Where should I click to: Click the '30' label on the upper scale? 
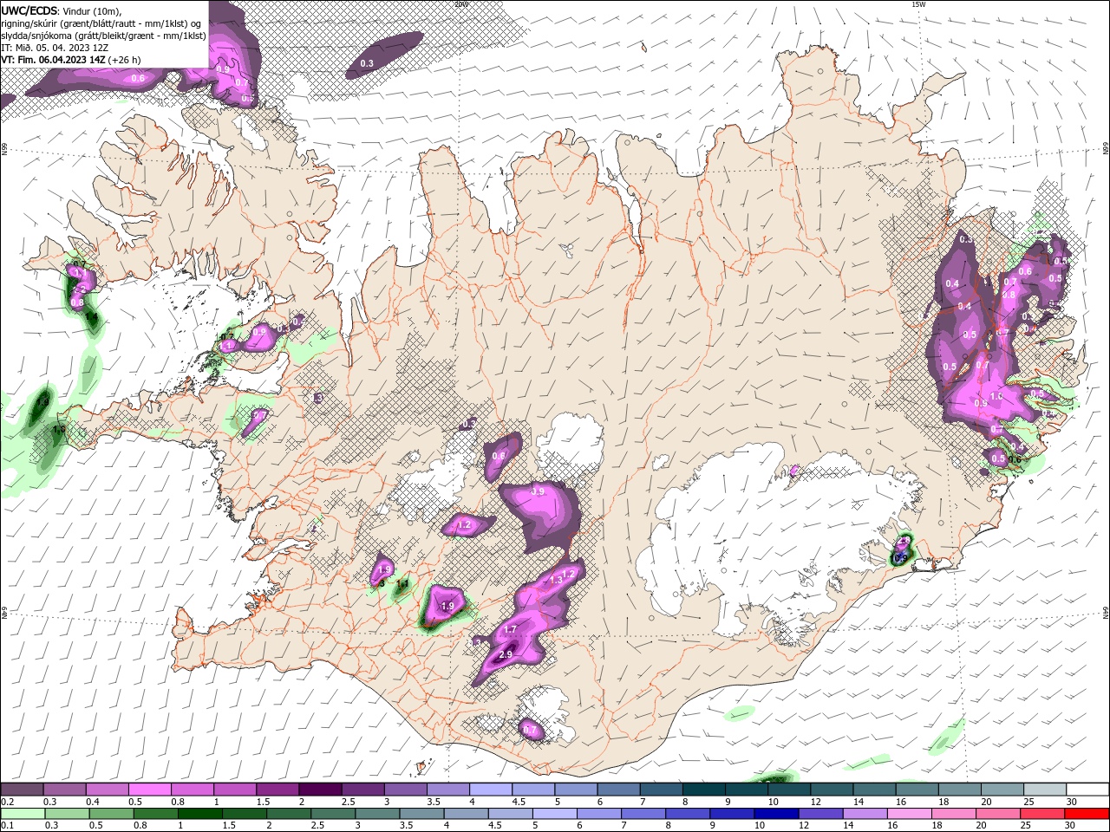[1072, 802]
